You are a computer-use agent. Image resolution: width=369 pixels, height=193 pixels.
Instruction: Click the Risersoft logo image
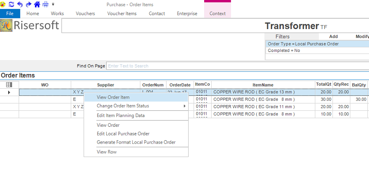coord(30,25)
